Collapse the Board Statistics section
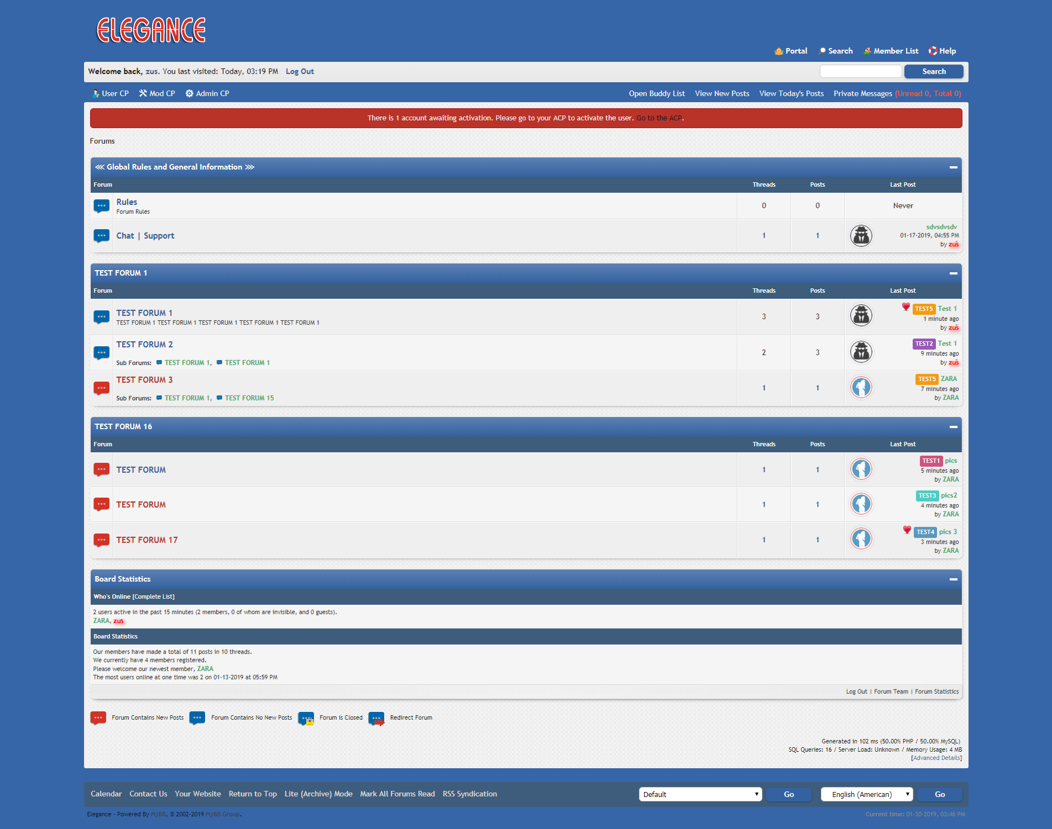The image size is (1052, 829). click(953, 579)
